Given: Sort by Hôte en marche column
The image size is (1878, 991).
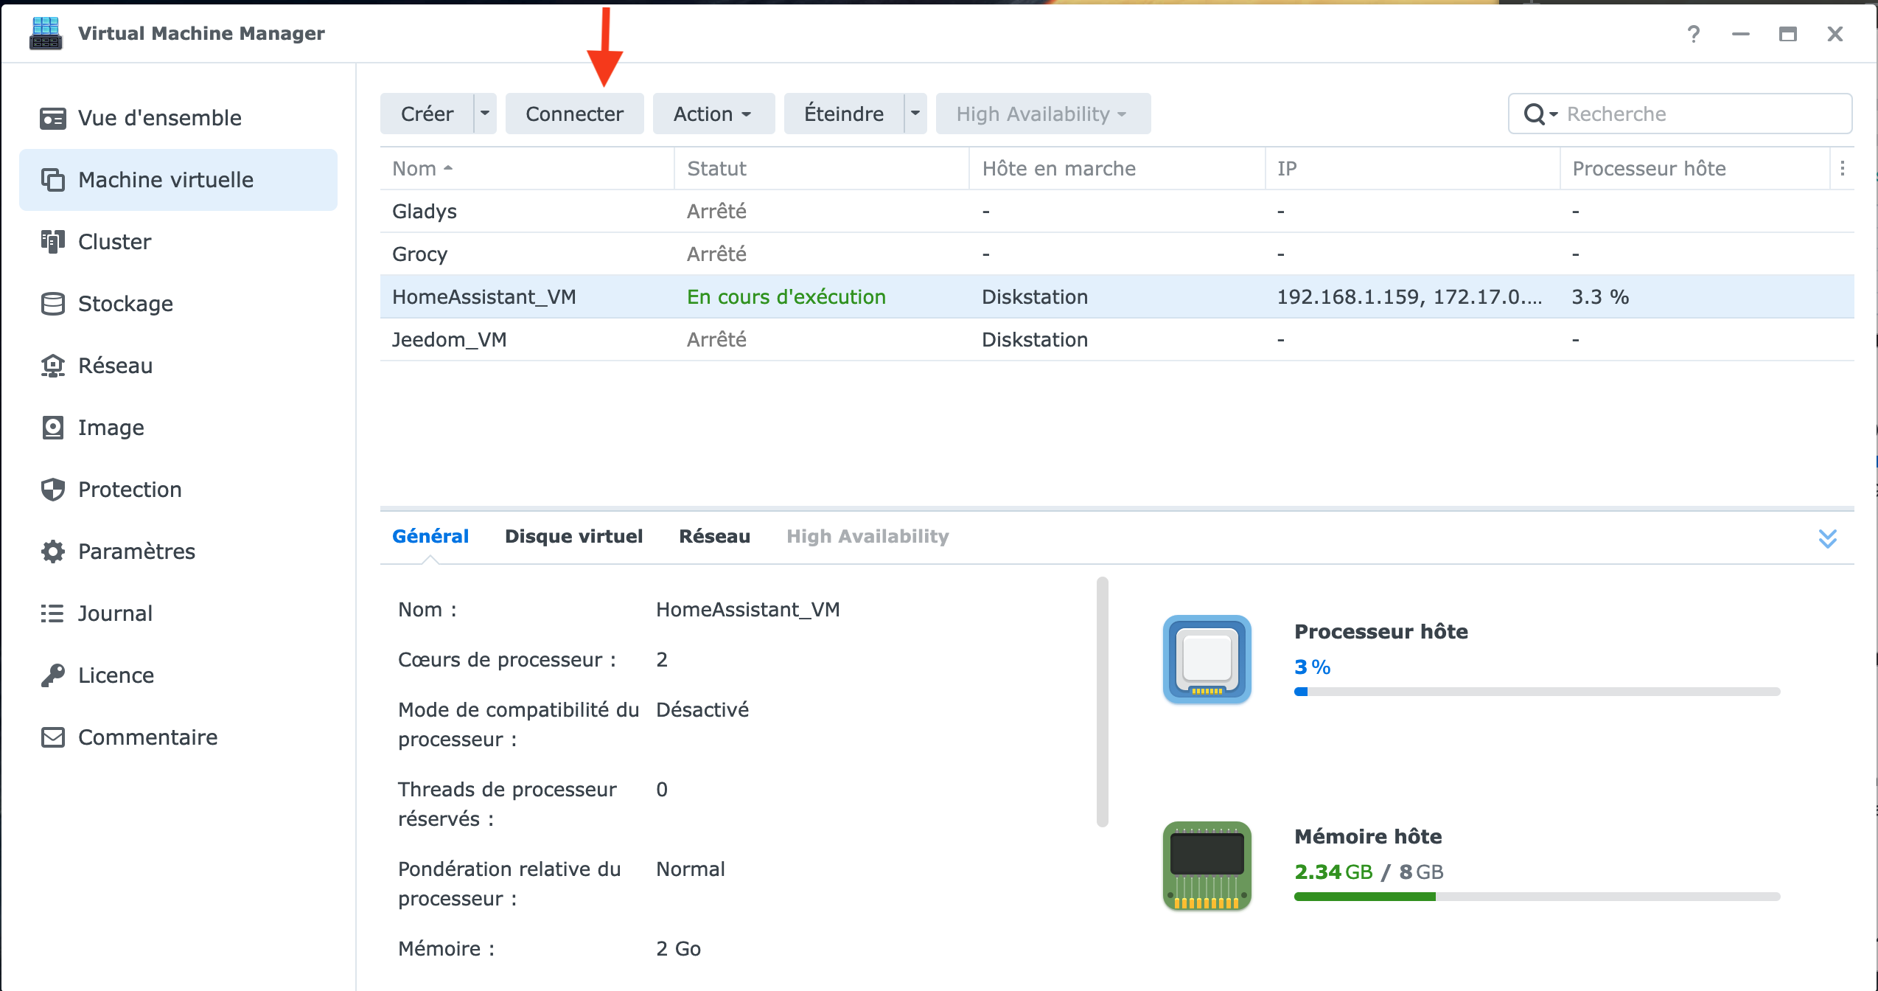Looking at the screenshot, I should pos(1117,169).
